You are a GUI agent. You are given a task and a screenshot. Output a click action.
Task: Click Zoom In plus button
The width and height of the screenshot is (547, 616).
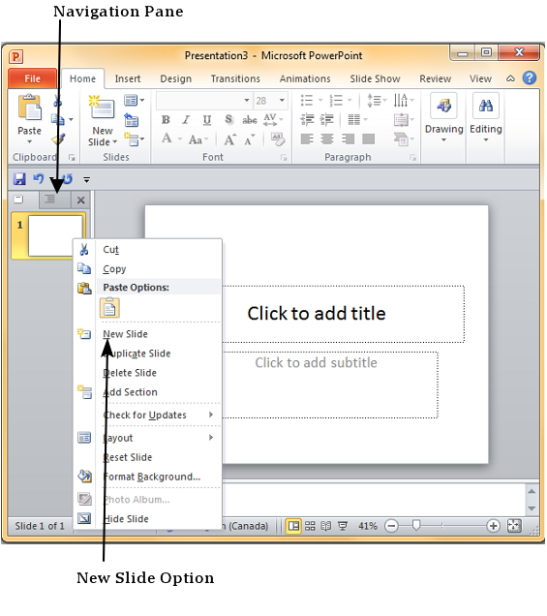coord(493,526)
